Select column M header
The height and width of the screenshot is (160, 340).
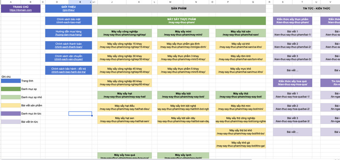[170, 2]
